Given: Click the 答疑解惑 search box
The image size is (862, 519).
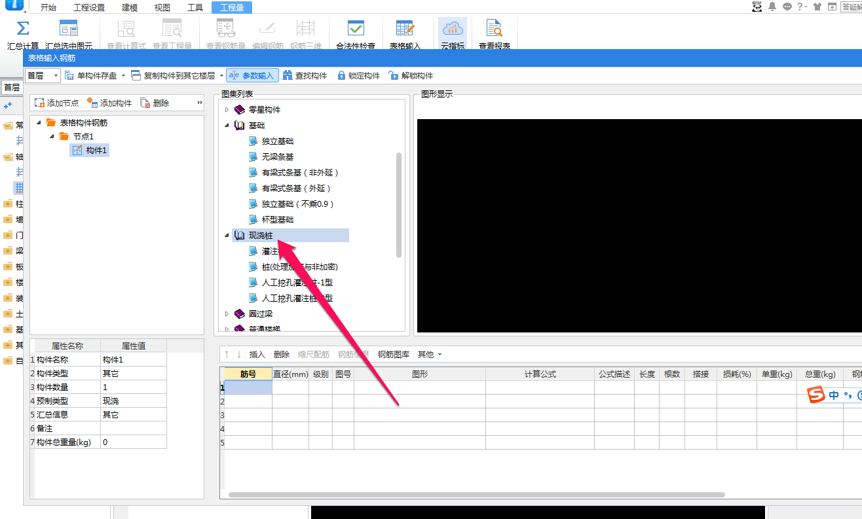Looking at the screenshot, I should [x=852, y=7].
